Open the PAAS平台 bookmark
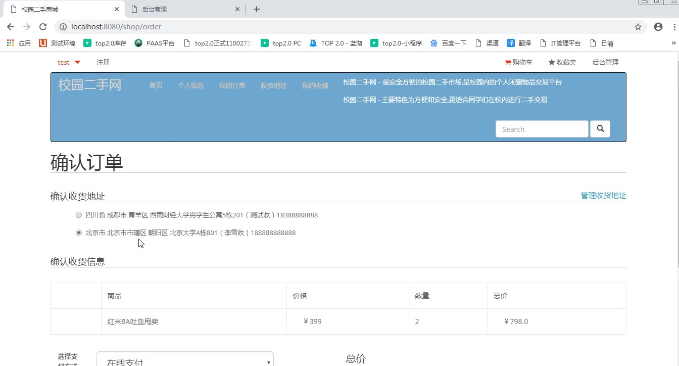Image resolution: width=679 pixels, height=366 pixels. click(x=155, y=43)
